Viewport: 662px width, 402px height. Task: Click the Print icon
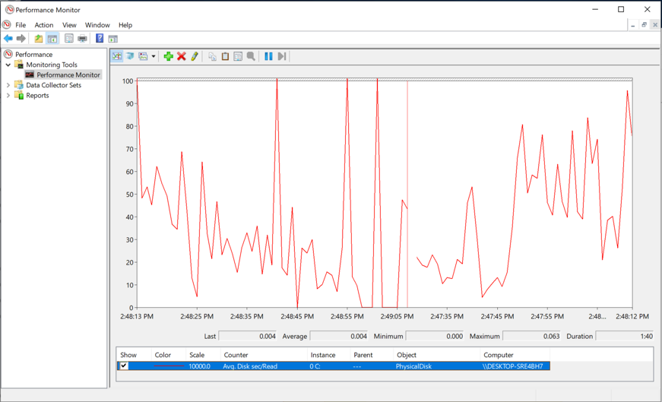coord(82,39)
